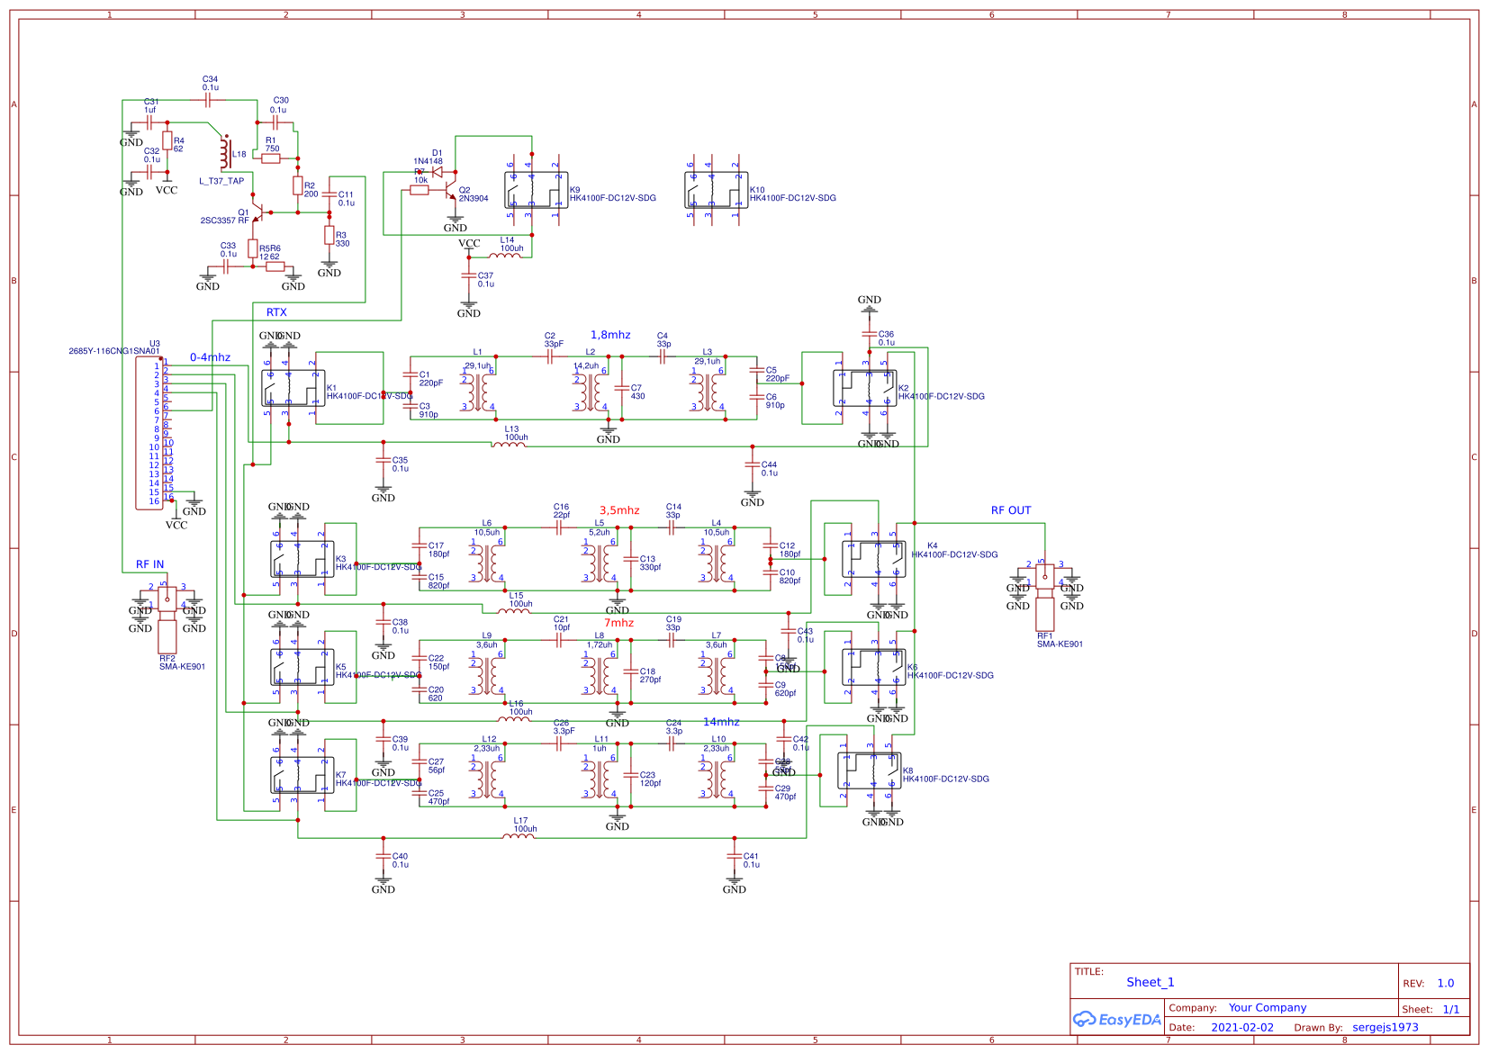Click the RTX net label
This screenshot has width=1489, height=1054.
click(275, 313)
